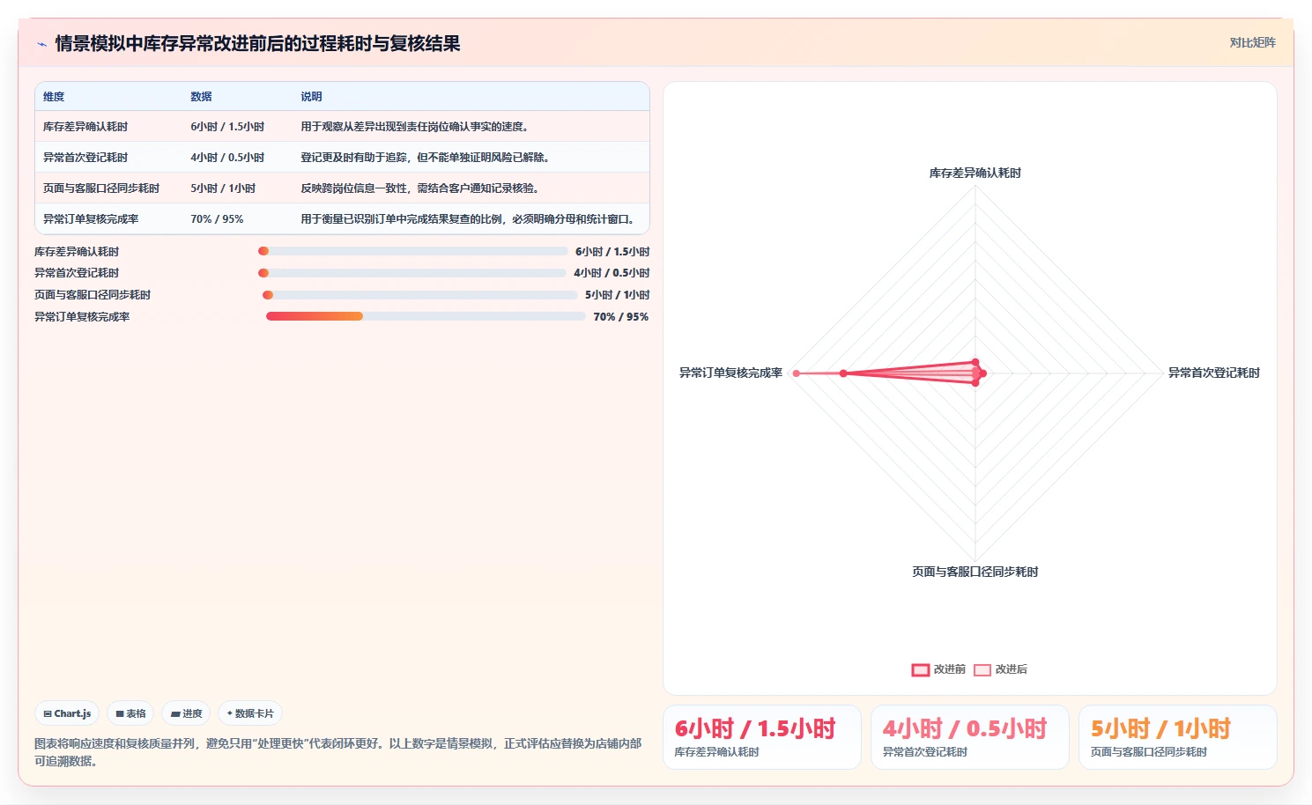Click description starting with 用于衡量已识别订单
Image resolution: width=1312 pixels, height=805 pixels.
pos(467,219)
